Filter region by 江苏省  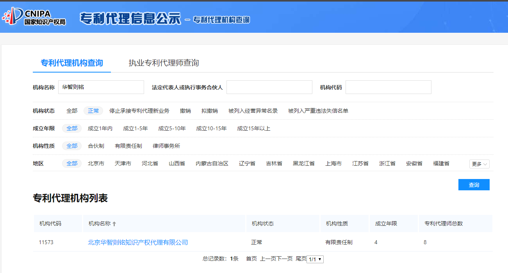click(360, 163)
